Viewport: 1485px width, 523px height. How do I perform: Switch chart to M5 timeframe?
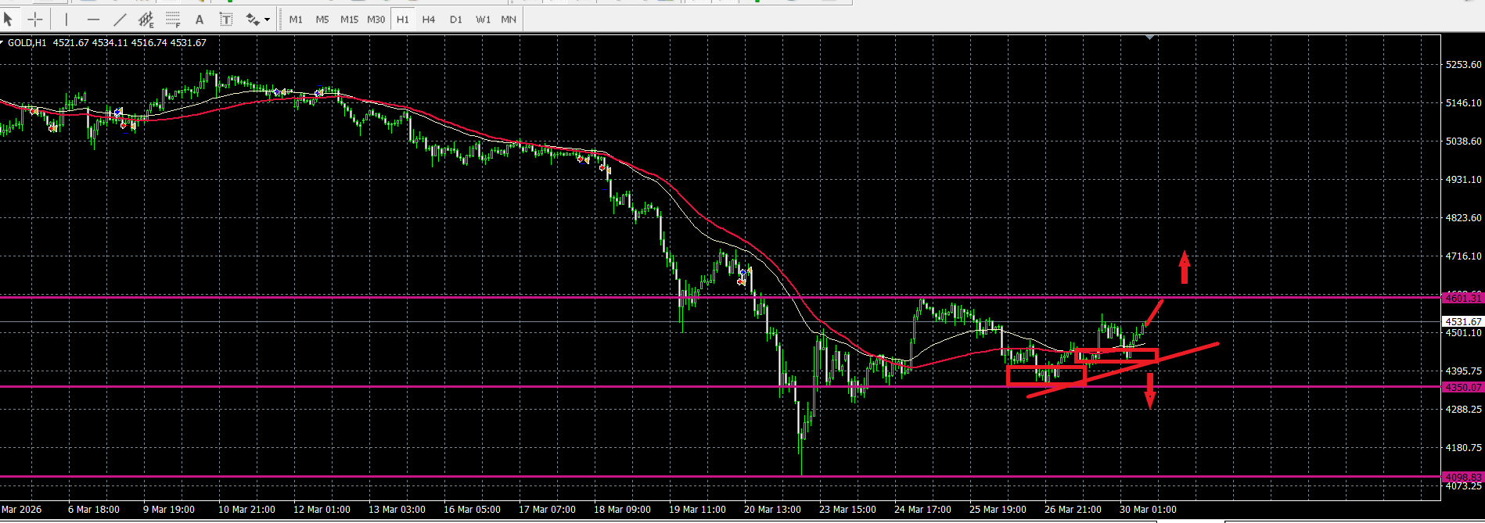pyautogui.click(x=322, y=20)
